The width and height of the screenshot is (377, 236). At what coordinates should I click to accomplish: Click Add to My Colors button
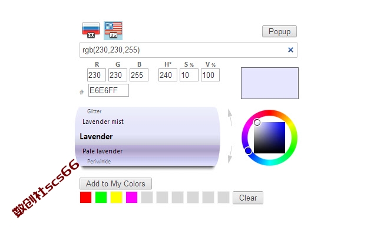pyautogui.click(x=115, y=183)
